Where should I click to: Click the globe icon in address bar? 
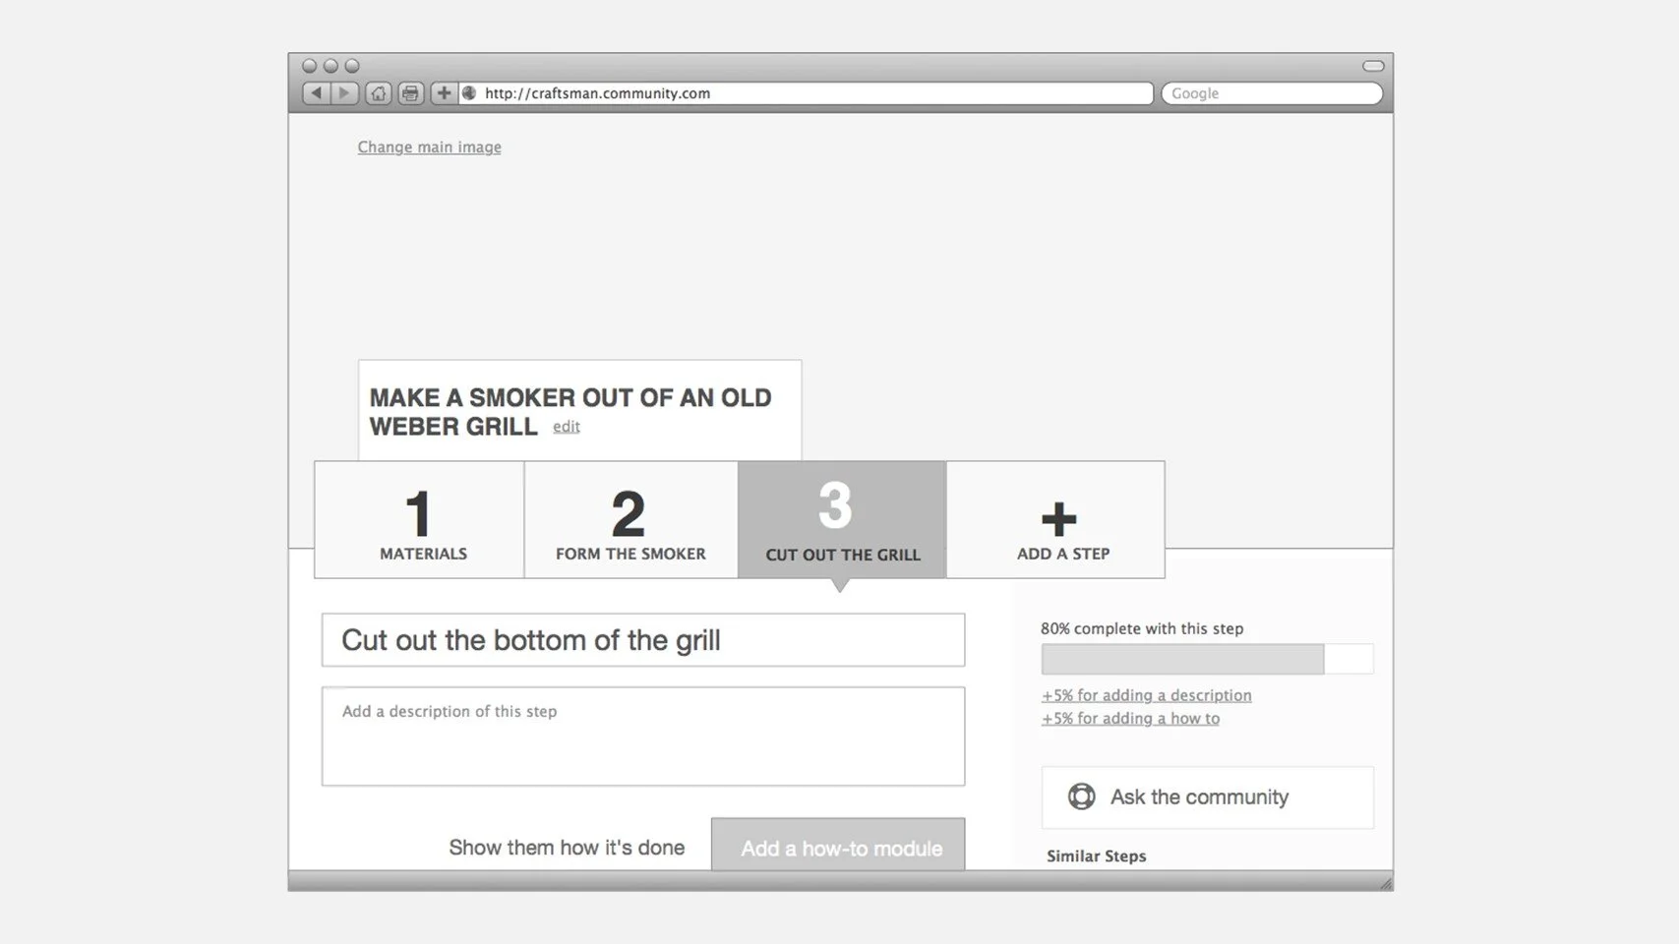click(470, 93)
